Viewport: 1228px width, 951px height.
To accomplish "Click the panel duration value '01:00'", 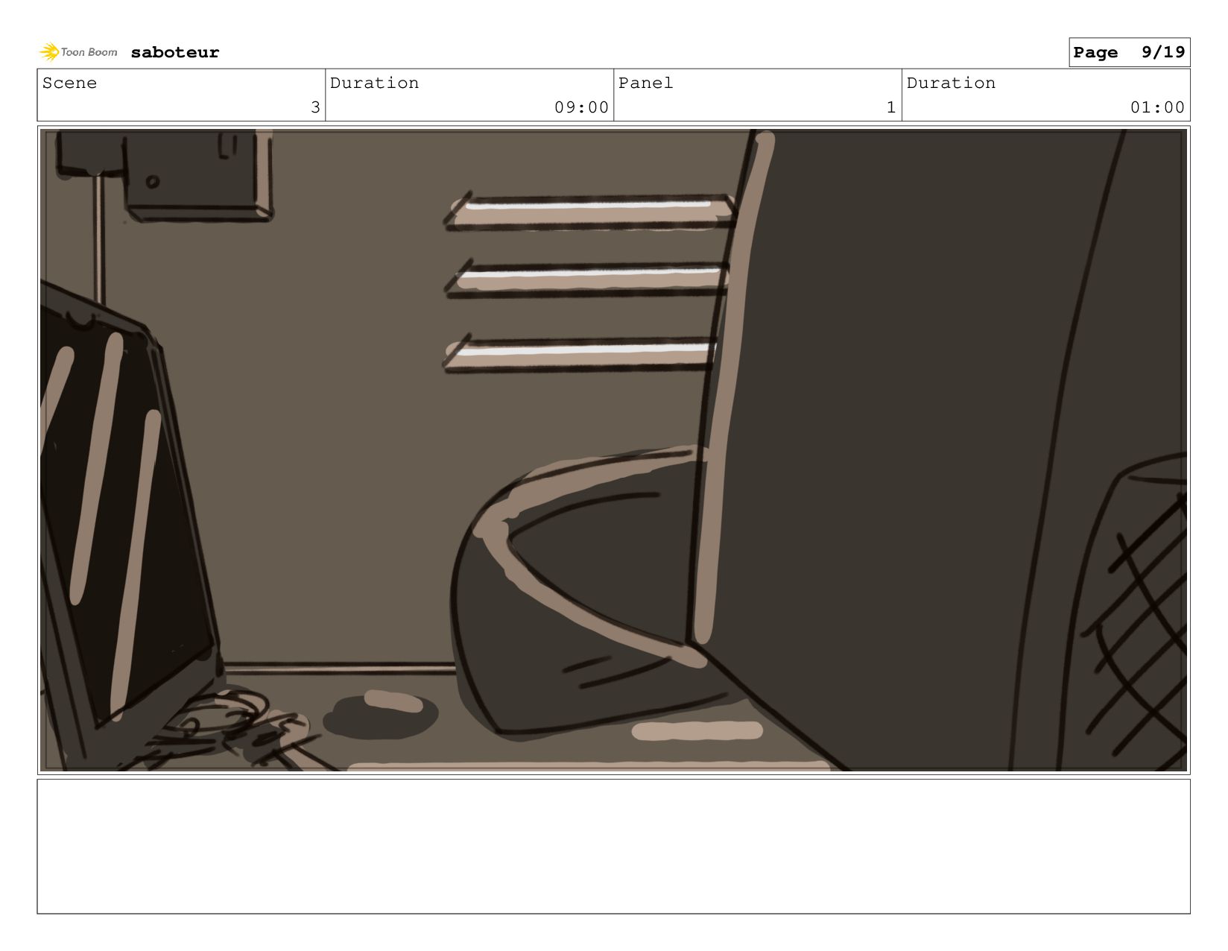I will tap(1157, 107).
